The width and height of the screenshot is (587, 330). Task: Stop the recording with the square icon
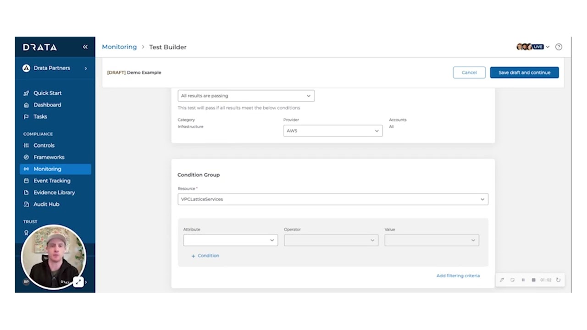pyautogui.click(x=533, y=280)
